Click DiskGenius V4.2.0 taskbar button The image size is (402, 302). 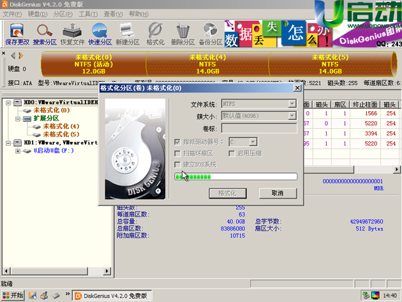pos(112,296)
